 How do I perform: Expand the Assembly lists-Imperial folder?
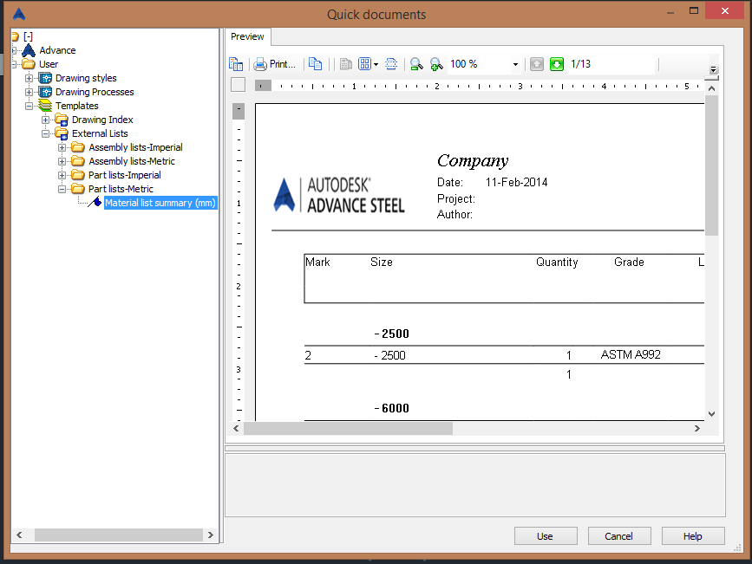tap(62, 147)
